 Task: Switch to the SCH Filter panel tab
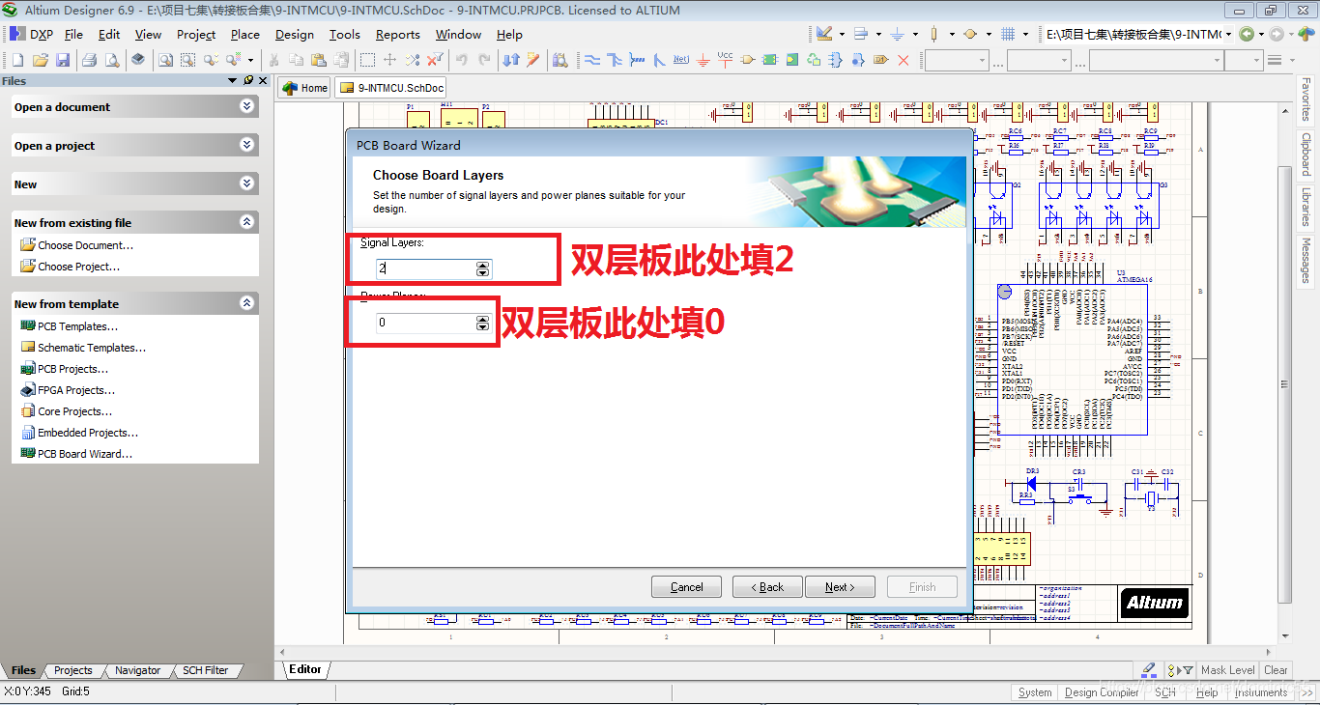(205, 670)
